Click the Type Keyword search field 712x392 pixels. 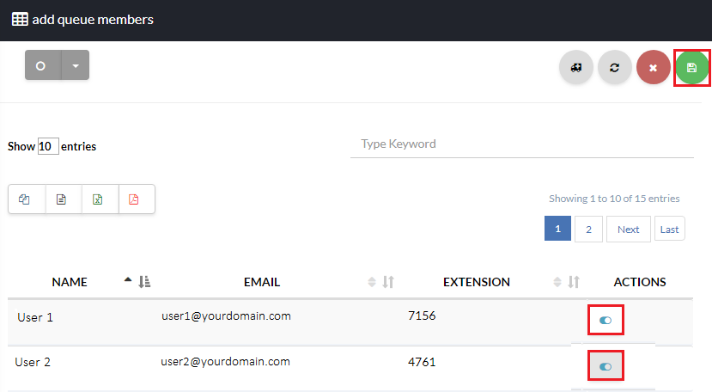pos(521,144)
